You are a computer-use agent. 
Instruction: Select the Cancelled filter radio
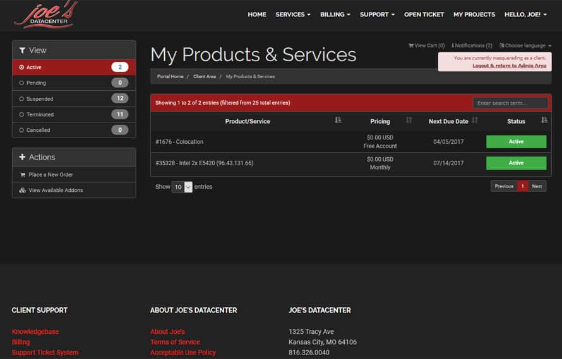tap(21, 130)
